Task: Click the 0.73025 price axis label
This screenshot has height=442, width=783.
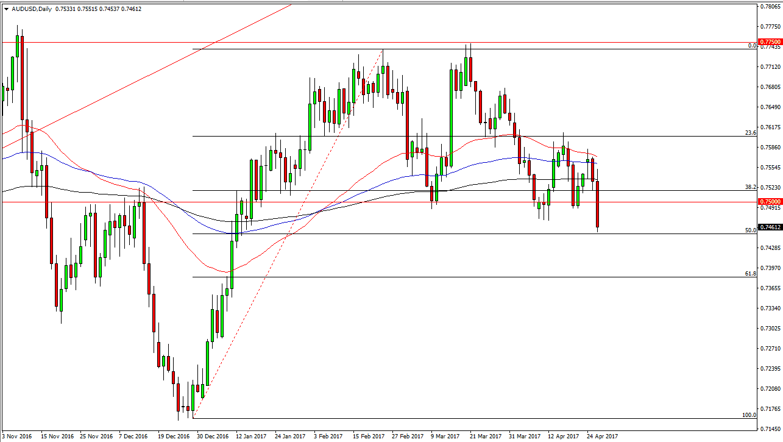Action: [x=771, y=328]
